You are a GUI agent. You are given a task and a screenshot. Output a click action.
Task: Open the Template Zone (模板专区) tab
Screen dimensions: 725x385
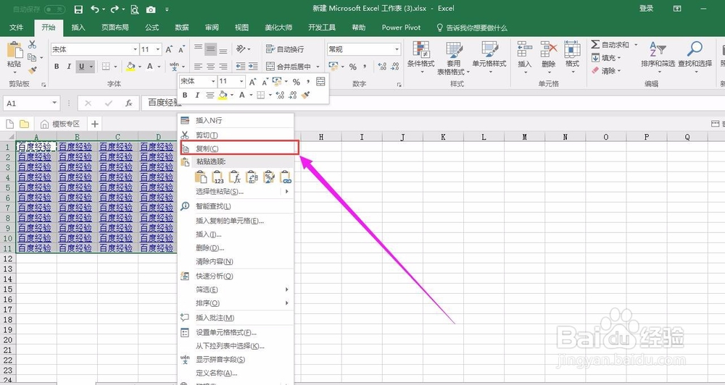click(x=60, y=124)
